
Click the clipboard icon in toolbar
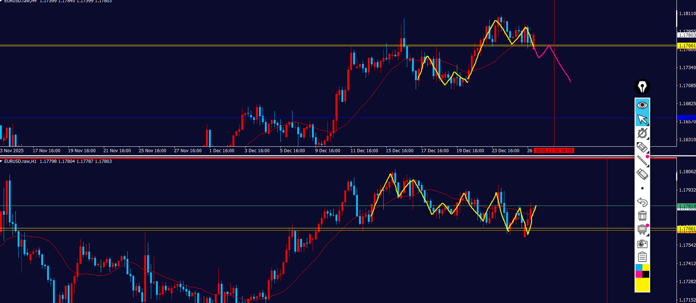tap(642, 257)
